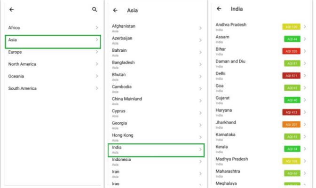This screenshot has width=316, height=188.
Task: Select Asia in the continent list
Action: pyautogui.click(x=53, y=42)
